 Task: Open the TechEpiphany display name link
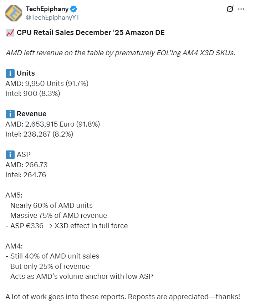click(47, 9)
